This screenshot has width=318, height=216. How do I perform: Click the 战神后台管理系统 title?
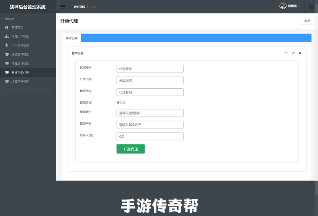[27, 7]
